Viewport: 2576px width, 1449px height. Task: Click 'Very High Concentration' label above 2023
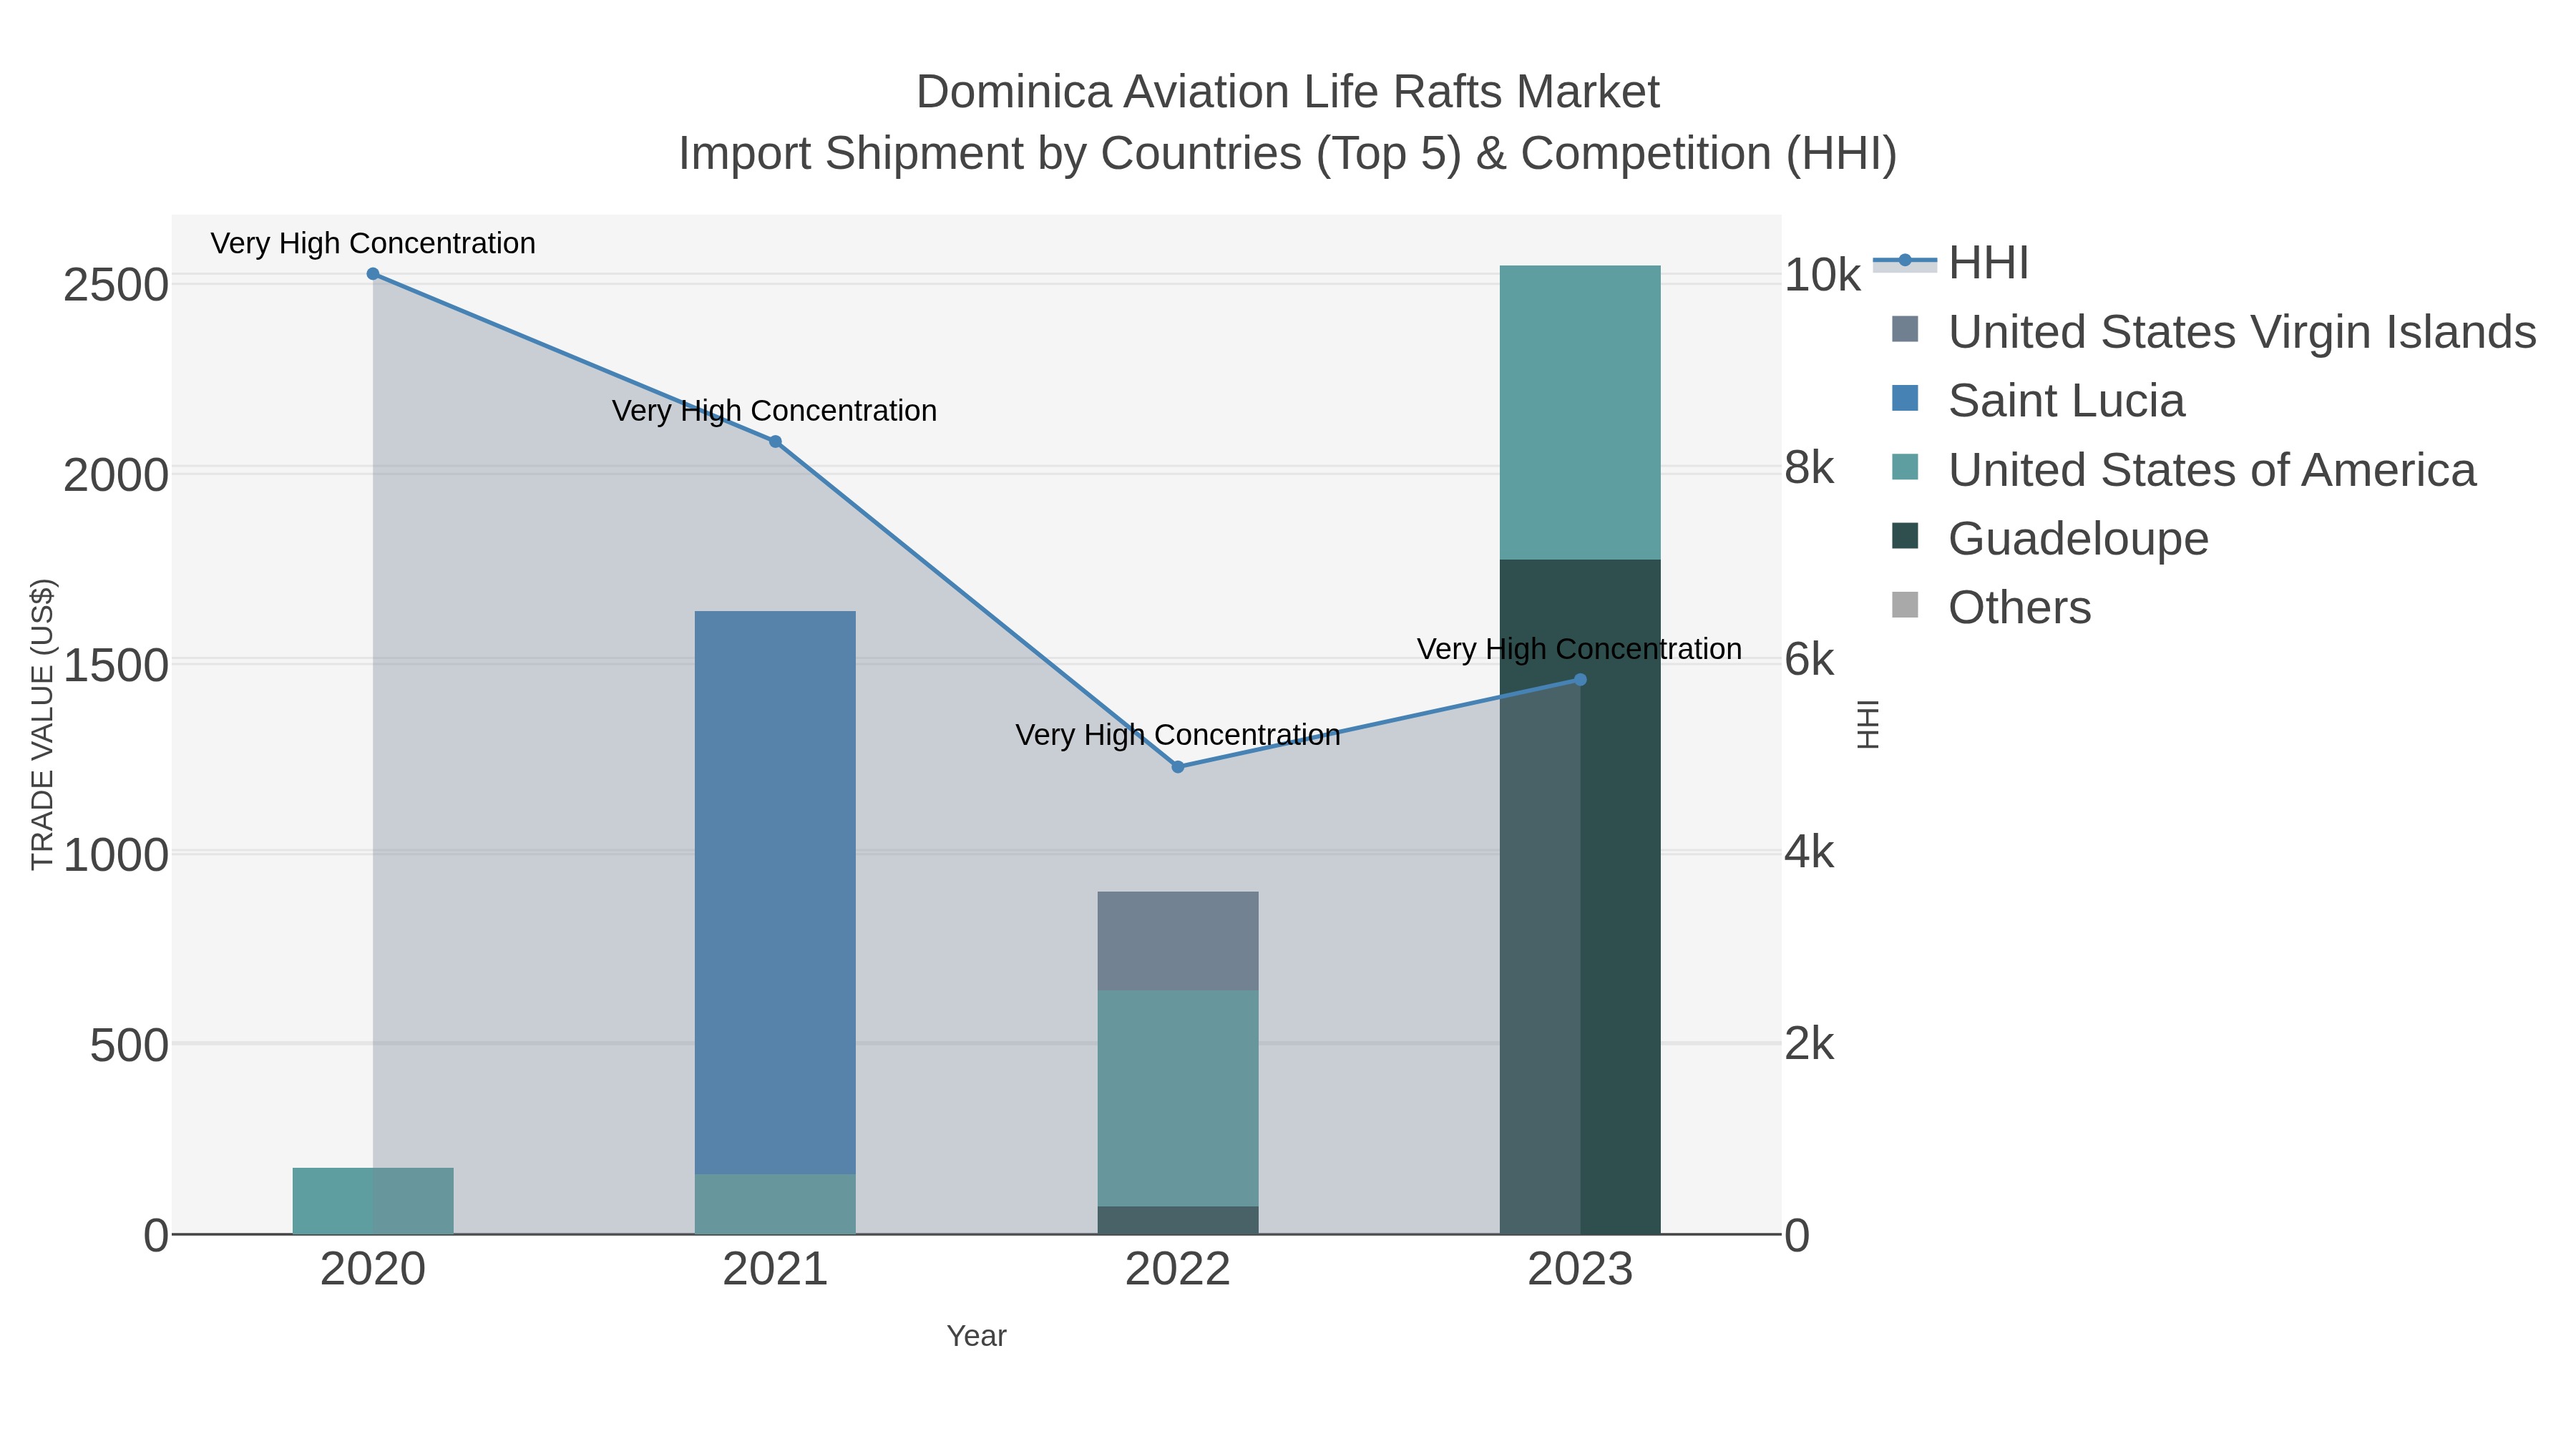coord(1580,649)
